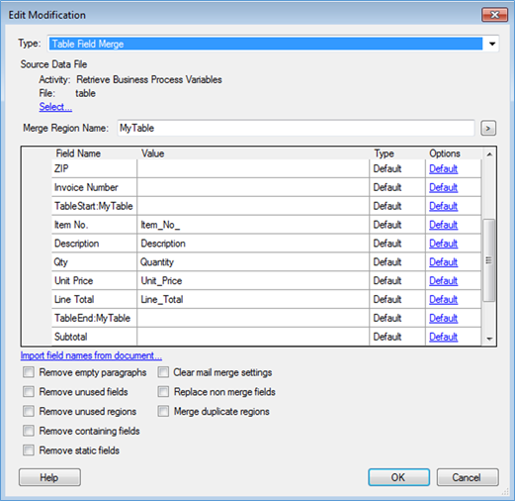Open the Select... source data link
Image resolution: width=515 pixels, height=501 pixels.
click(x=55, y=107)
